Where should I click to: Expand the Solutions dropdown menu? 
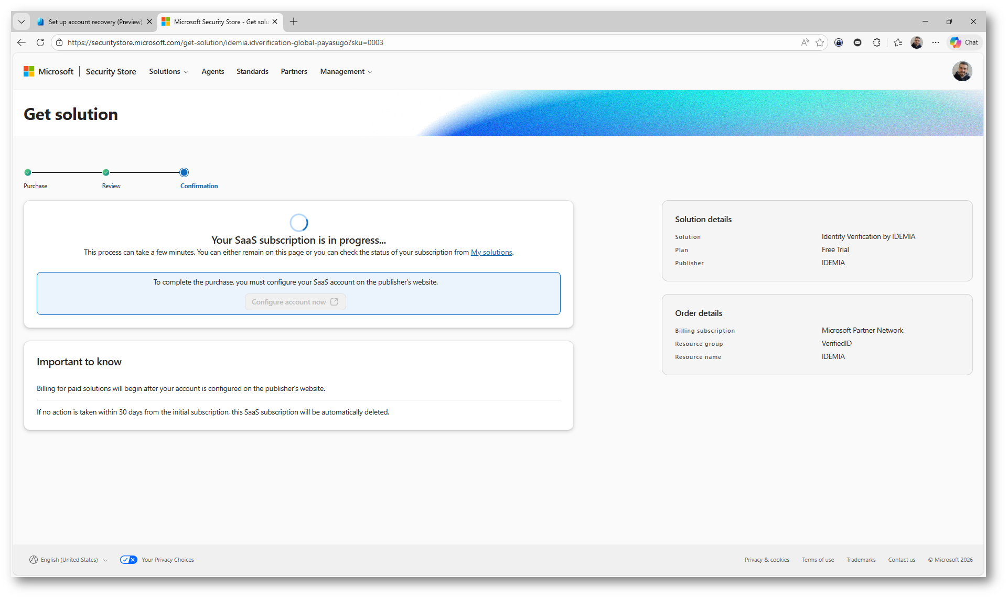pos(168,71)
